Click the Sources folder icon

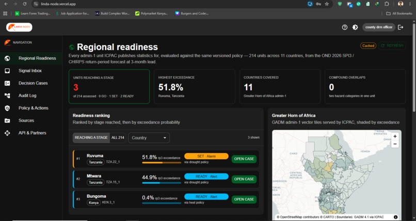[x=7, y=121]
